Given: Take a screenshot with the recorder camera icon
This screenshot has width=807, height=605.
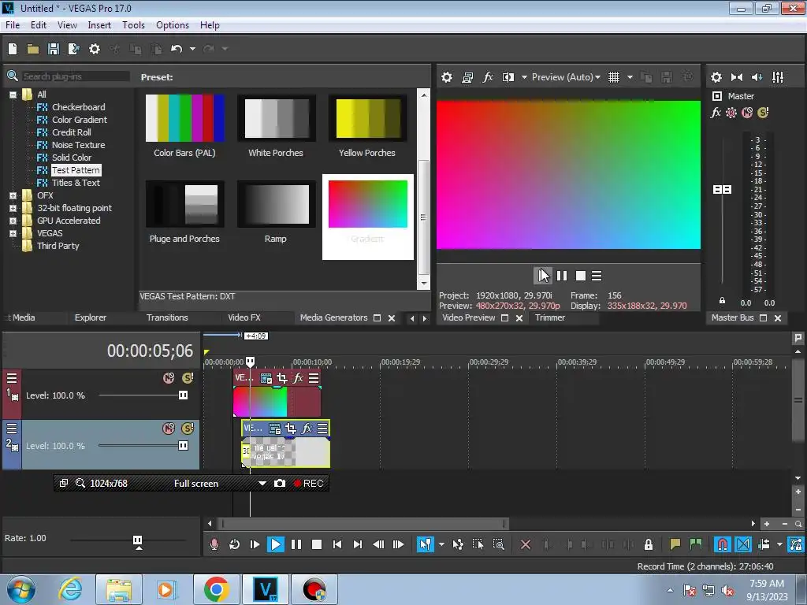Looking at the screenshot, I should pyautogui.click(x=280, y=483).
